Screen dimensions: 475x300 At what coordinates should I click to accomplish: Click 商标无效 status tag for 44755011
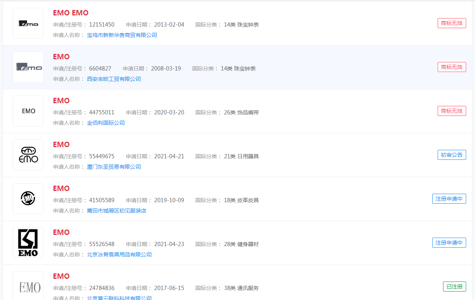coord(452,111)
